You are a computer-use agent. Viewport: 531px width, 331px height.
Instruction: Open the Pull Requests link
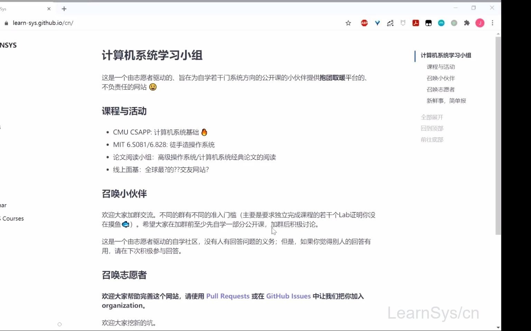(228, 296)
